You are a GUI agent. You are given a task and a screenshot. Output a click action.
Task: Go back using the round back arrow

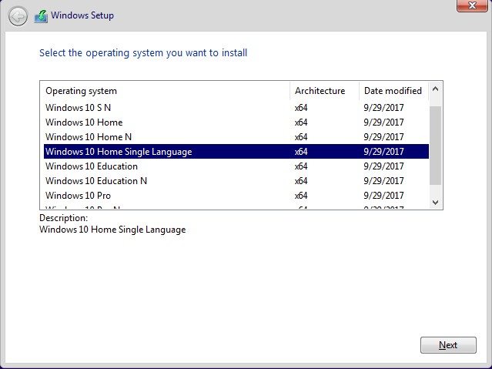click(x=18, y=16)
